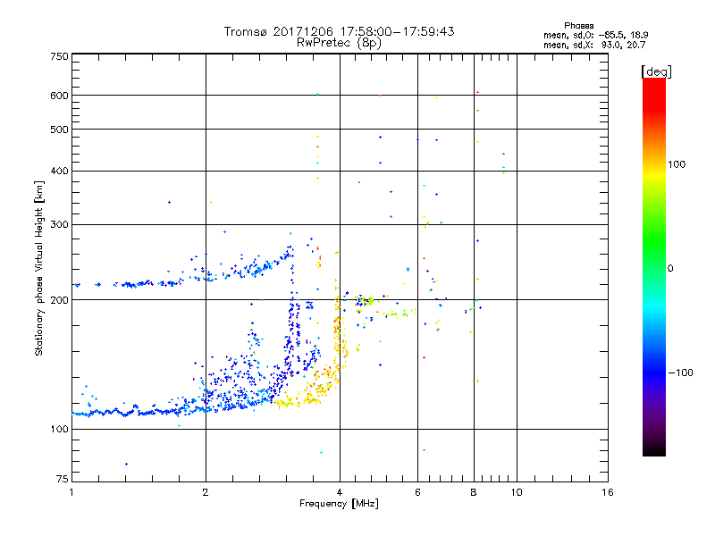Select the 'mean, sd,O: -85.5, 18.9' line
The height and width of the screenshot is (536, 715).
tap(595, 35)
